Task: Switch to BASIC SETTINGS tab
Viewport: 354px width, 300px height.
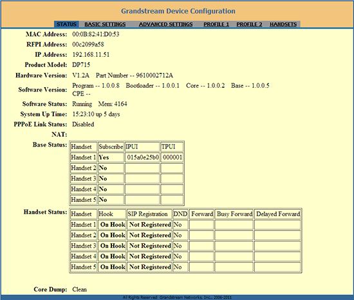Action: [x=105, y=25]
